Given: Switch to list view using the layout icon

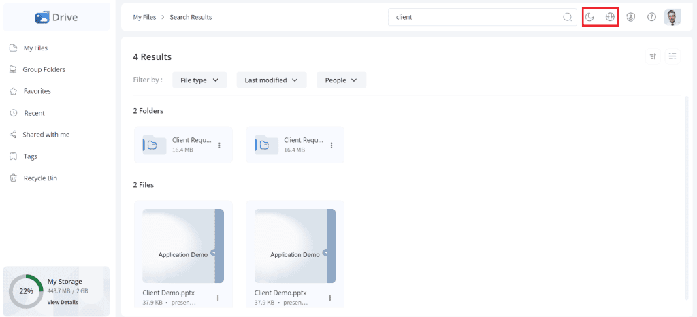Looking at the screenshot, I should [672, 56].
